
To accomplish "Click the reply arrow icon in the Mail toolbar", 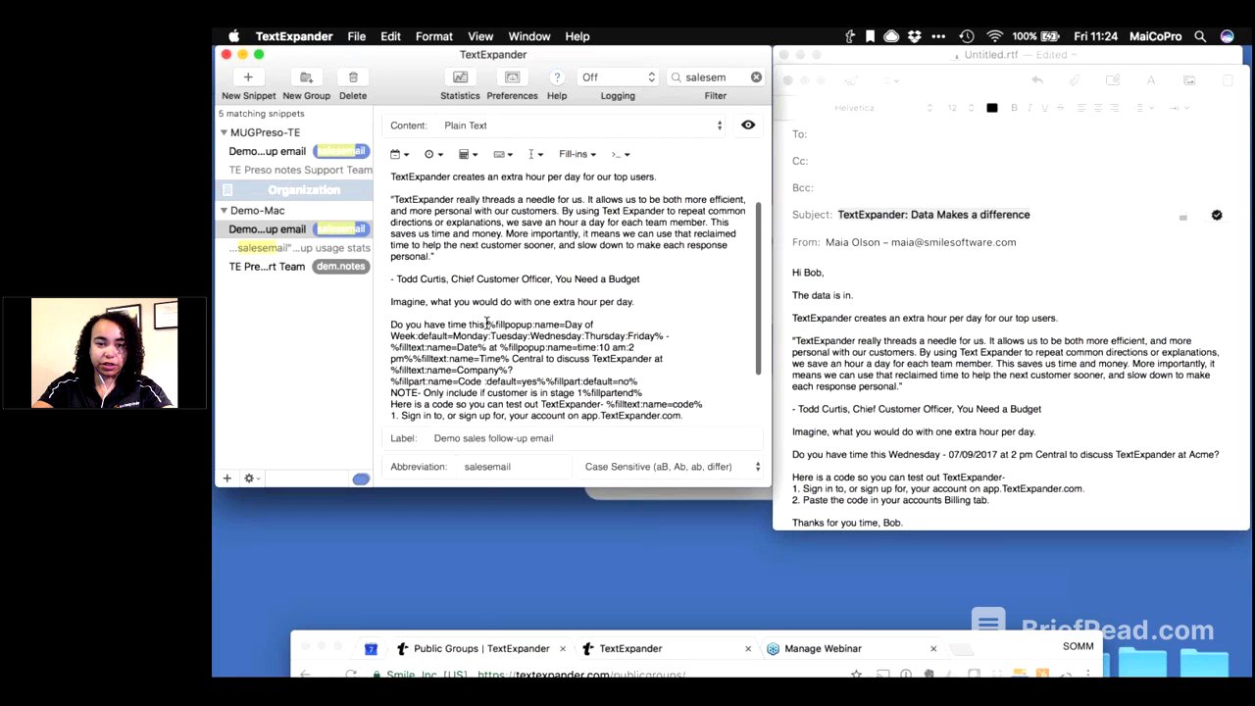I will click(1037, 80).
